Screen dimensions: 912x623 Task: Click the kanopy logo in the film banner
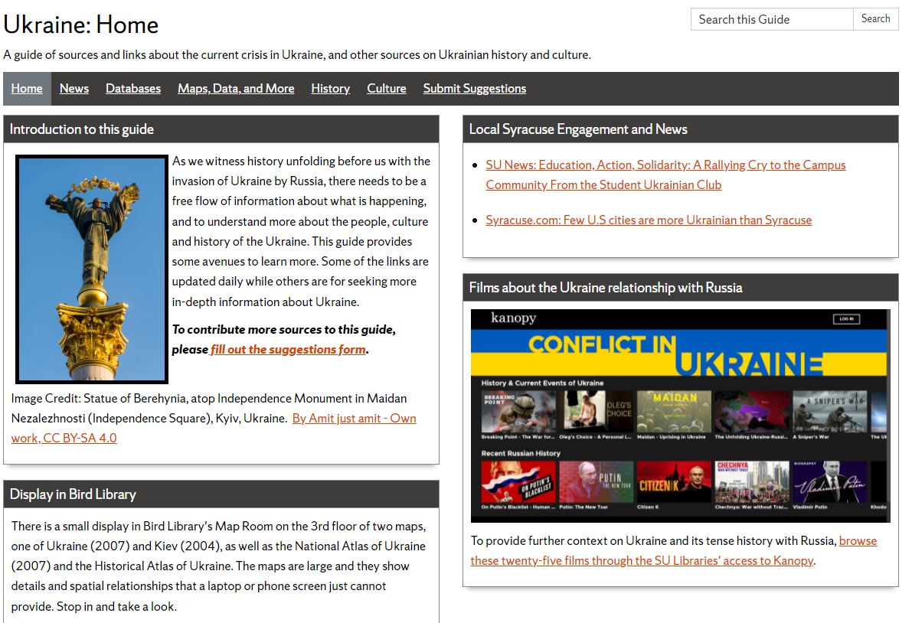(513, 318)
